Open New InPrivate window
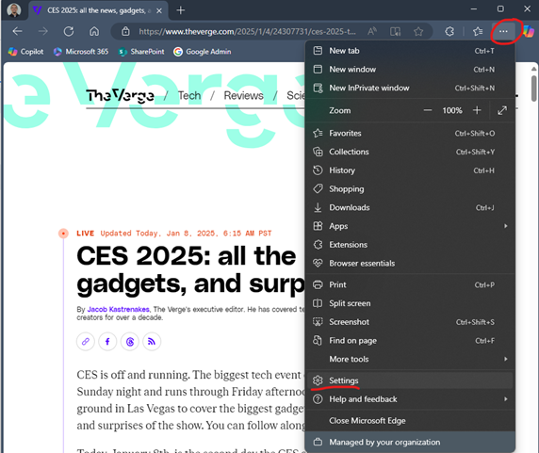539x453 pixels. [410, 88]
